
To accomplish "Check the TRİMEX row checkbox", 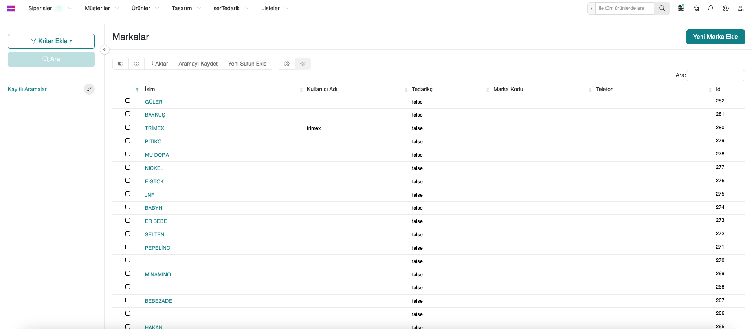I will point(128,127).
